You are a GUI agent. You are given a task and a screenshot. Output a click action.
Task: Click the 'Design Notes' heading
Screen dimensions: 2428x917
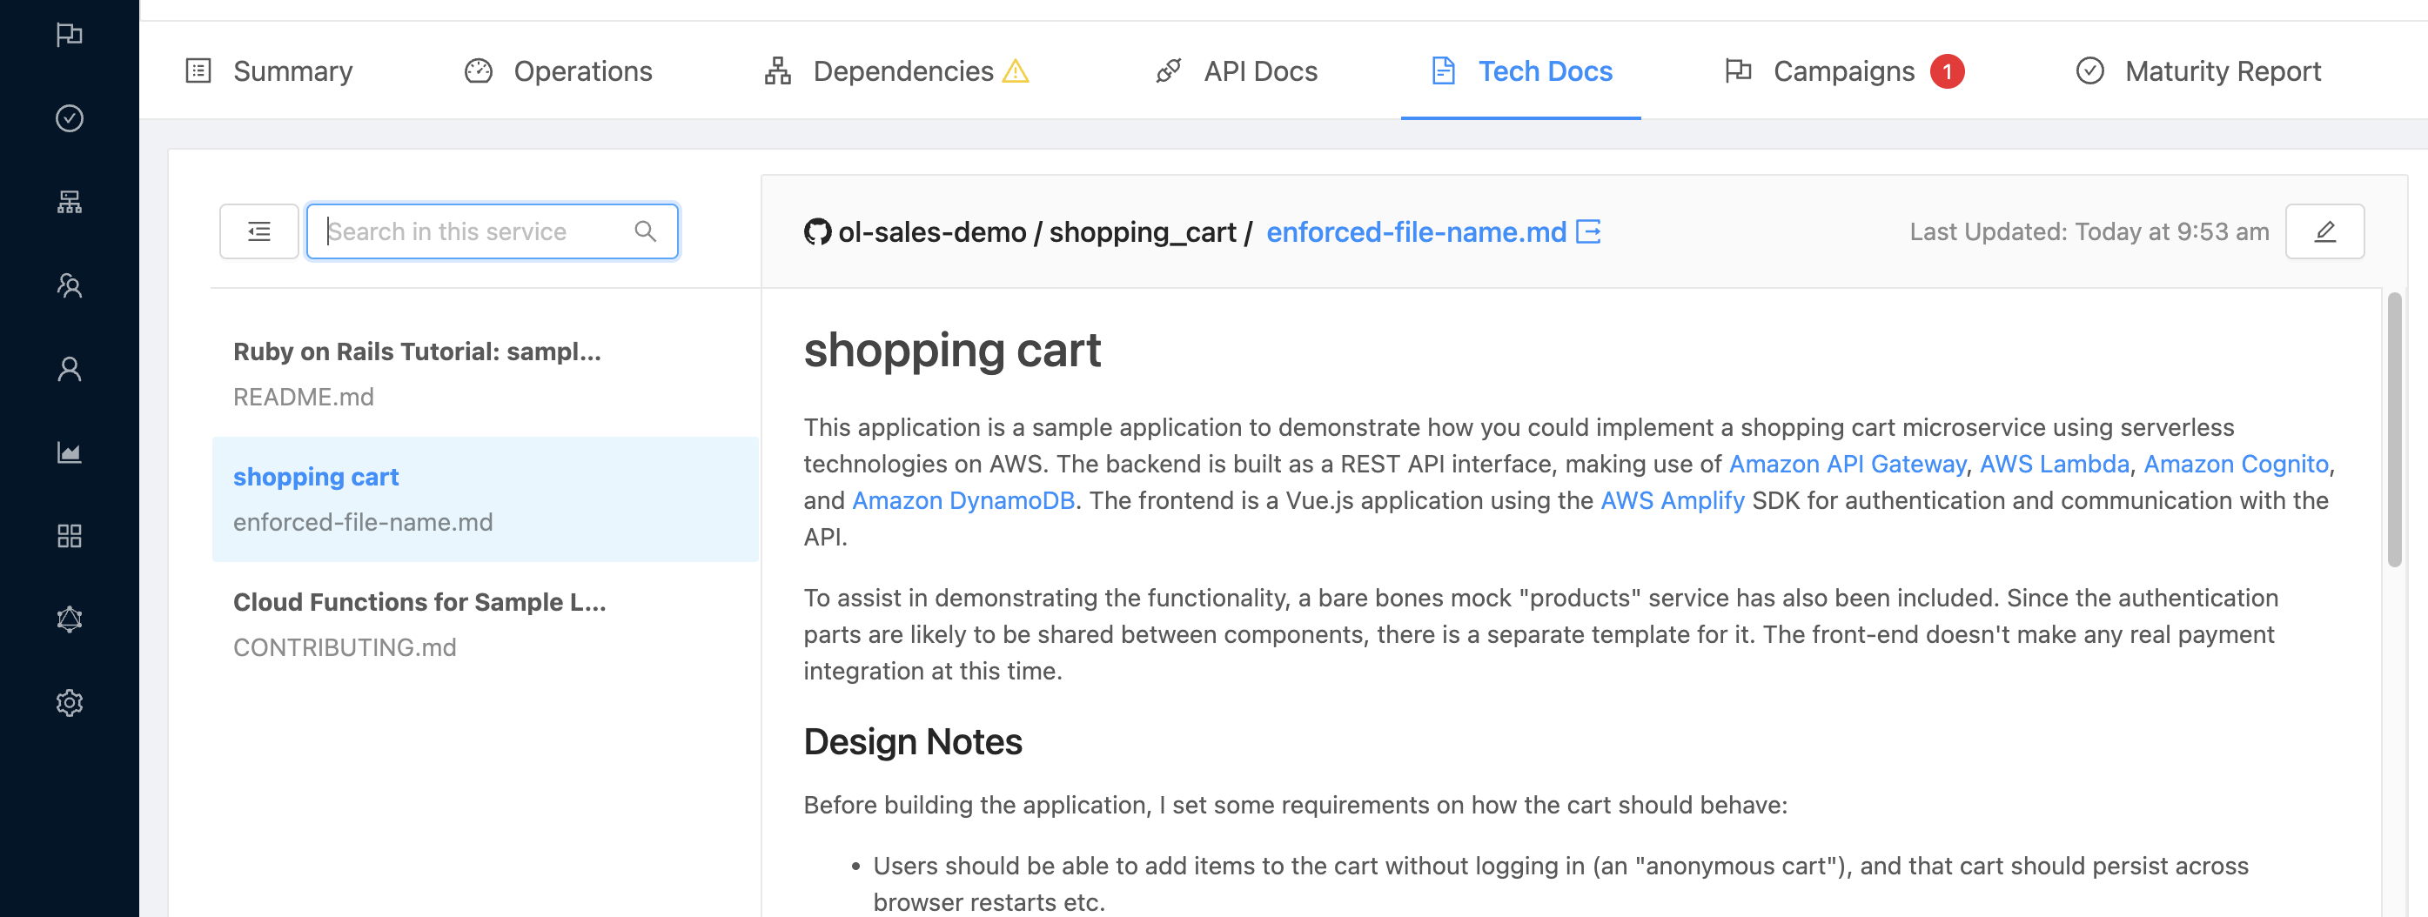coord(912,742)
